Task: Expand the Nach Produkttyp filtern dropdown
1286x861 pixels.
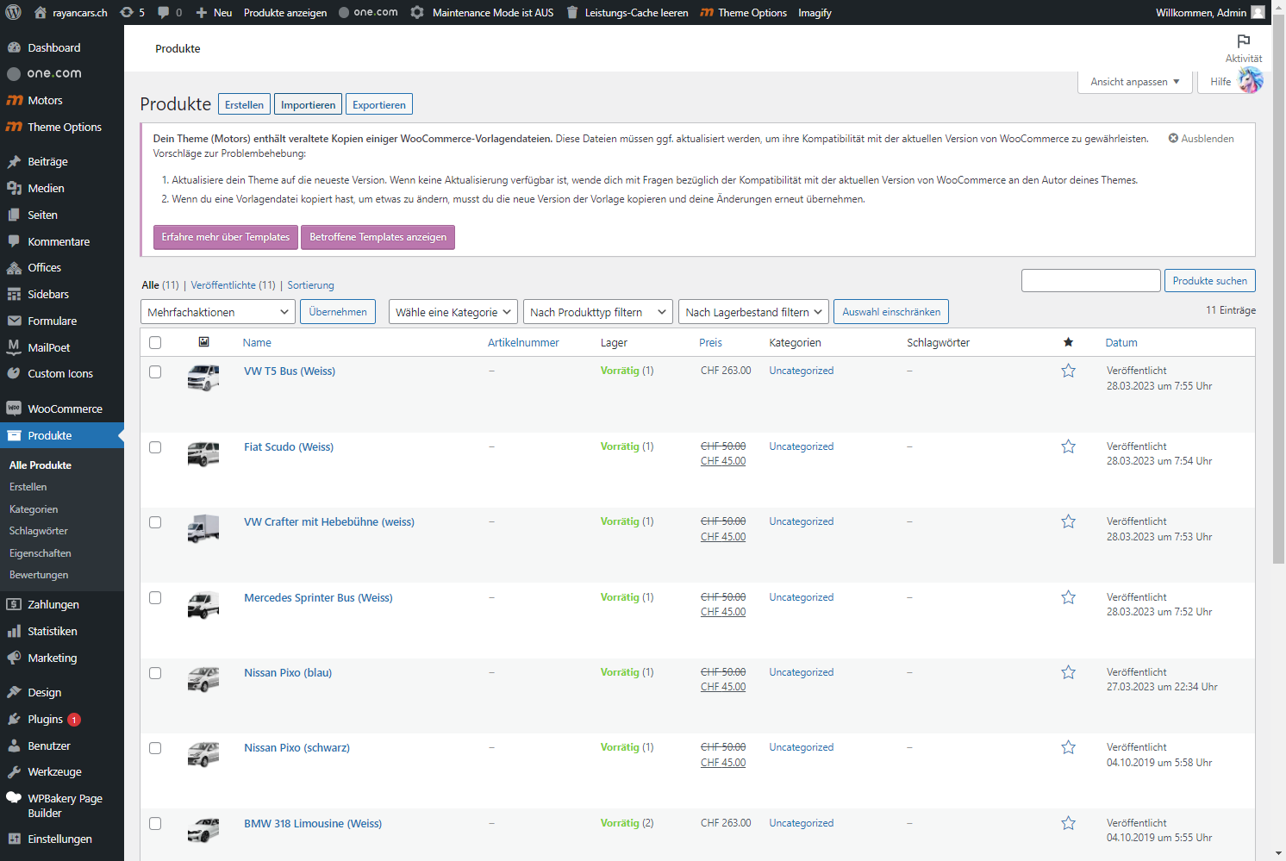Action: pos(598,312)
